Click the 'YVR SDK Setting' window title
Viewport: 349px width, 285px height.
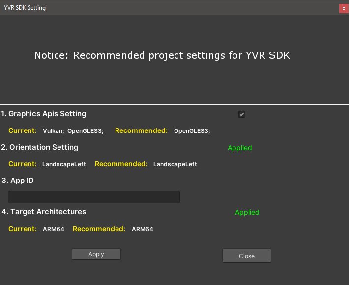click(25, 8)
